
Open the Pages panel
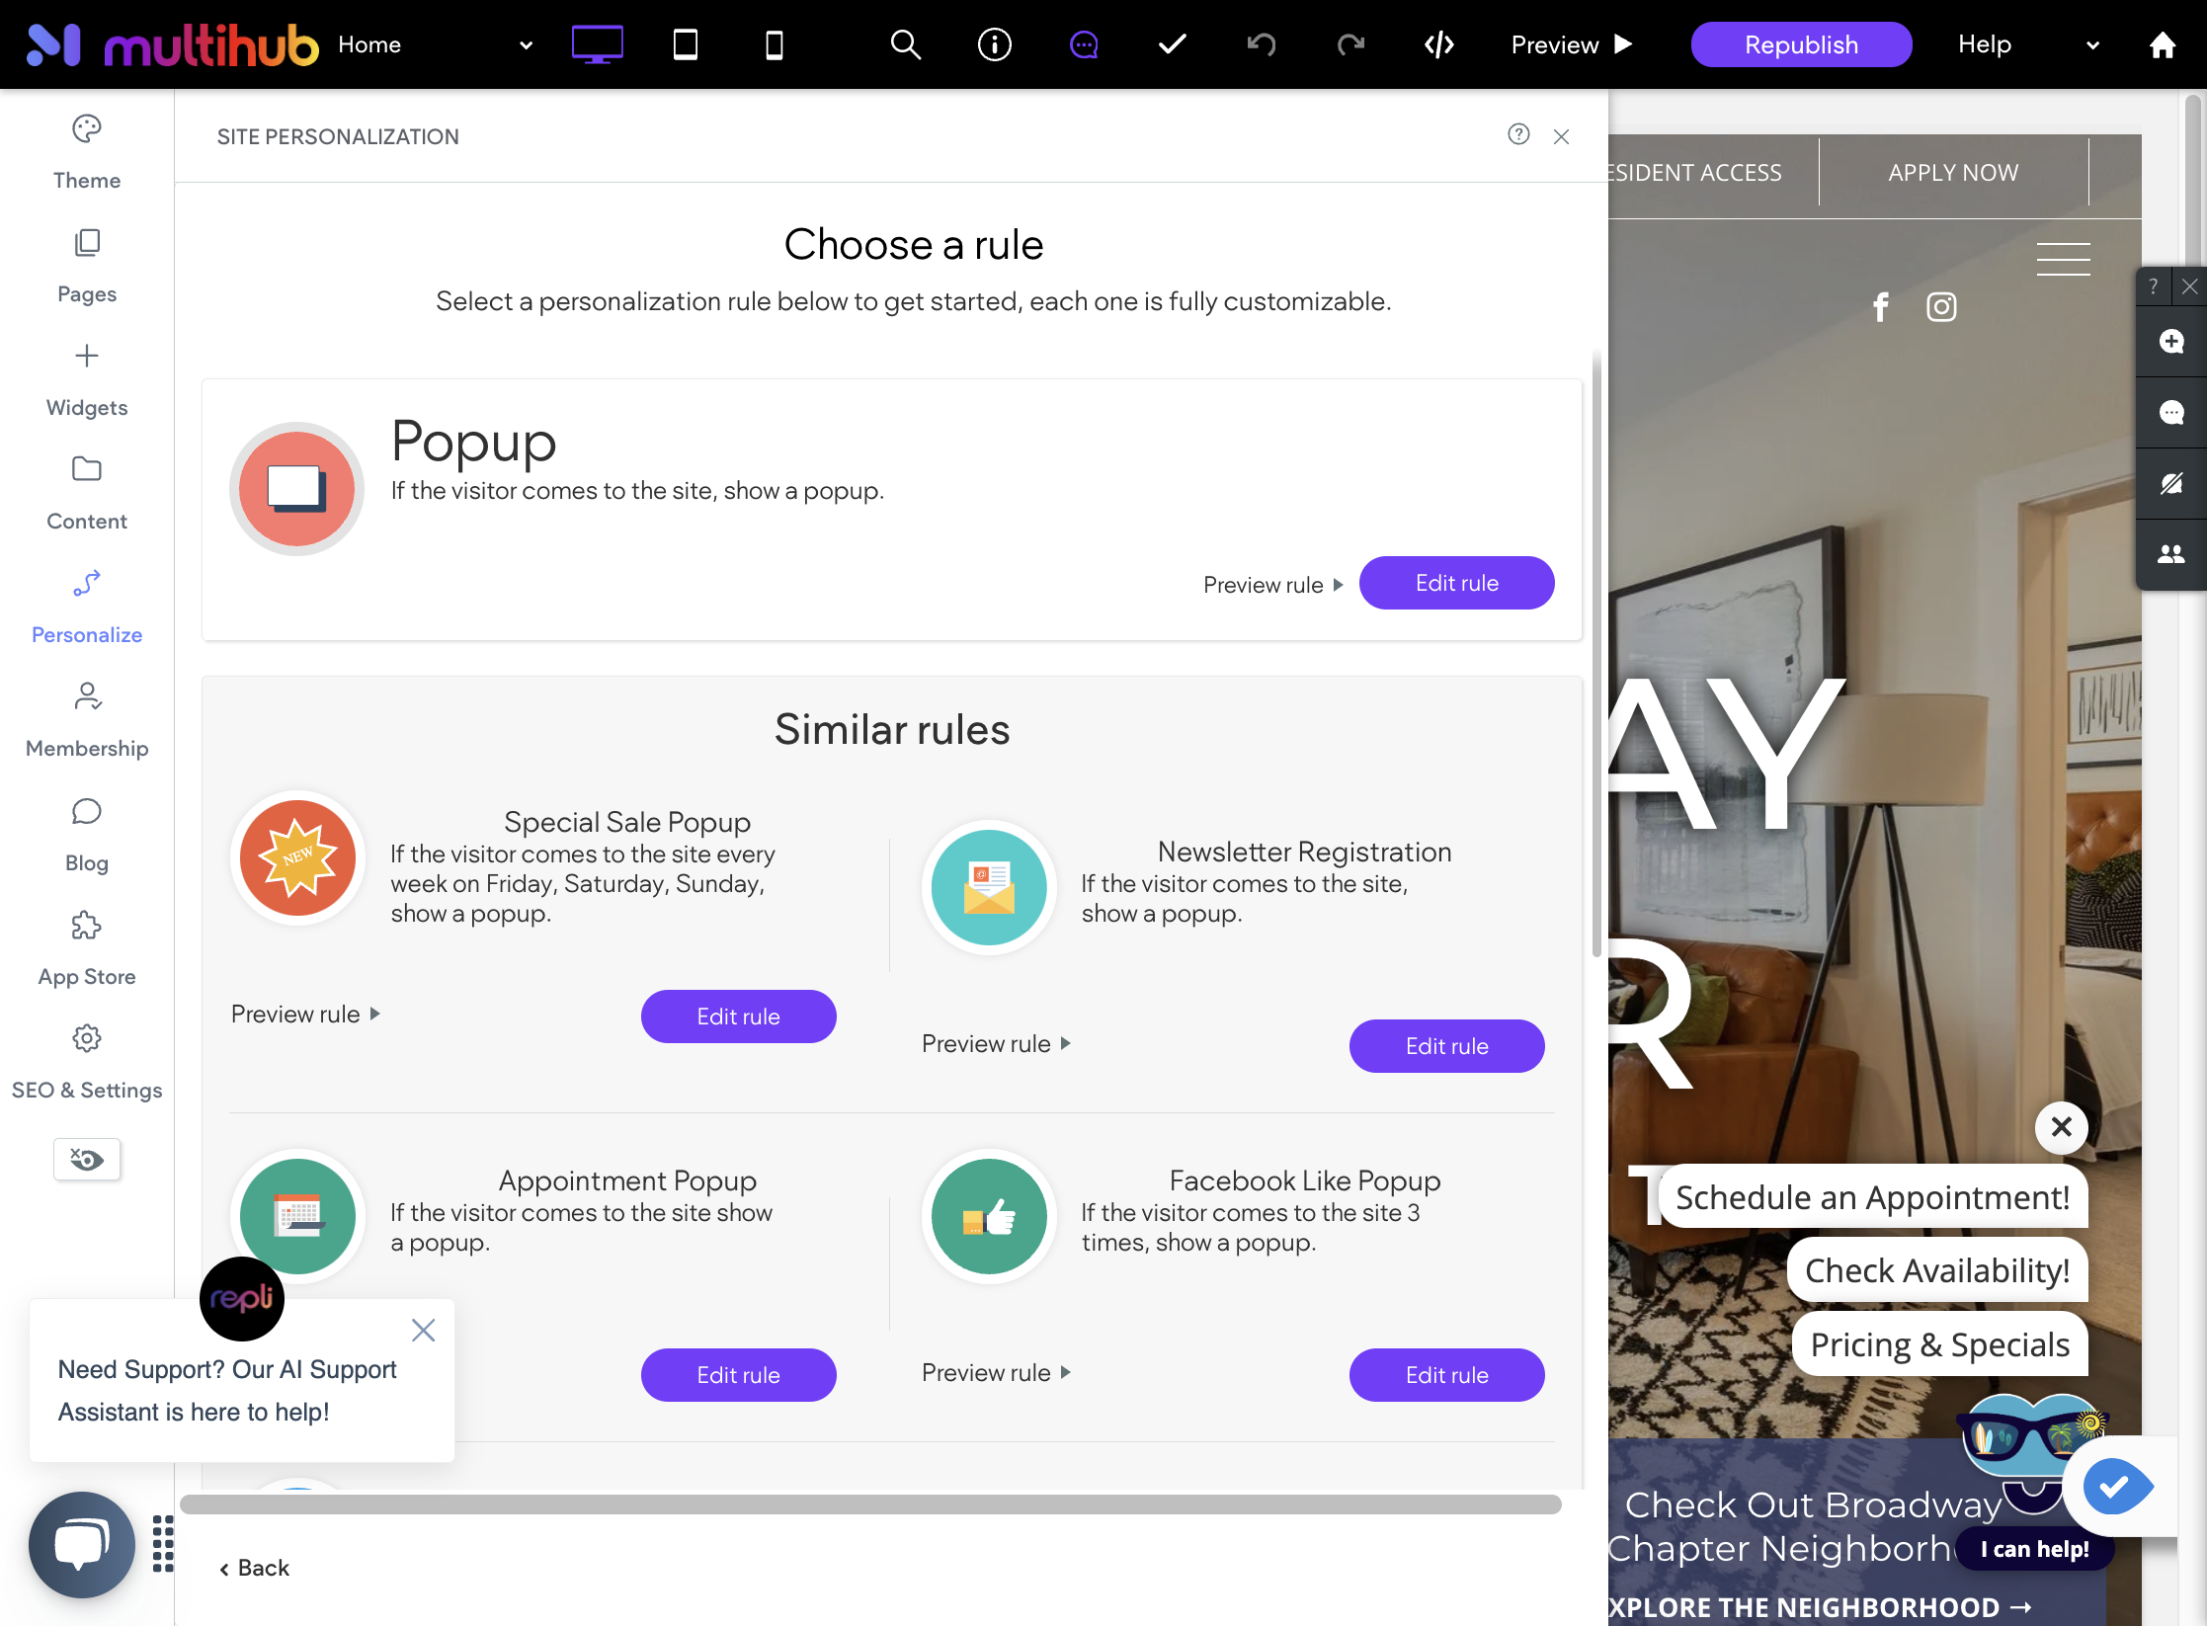pos(87,266)
